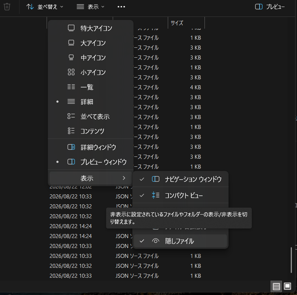Image resolution: width=297 pixels, height=295 pixels.
Task: Select 小アイコン small icons view
Action: (x=91, y=72)
